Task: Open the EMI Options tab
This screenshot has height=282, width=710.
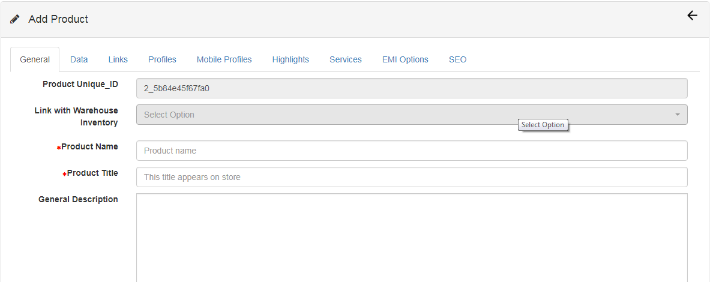Action: [x=405, y=59]
